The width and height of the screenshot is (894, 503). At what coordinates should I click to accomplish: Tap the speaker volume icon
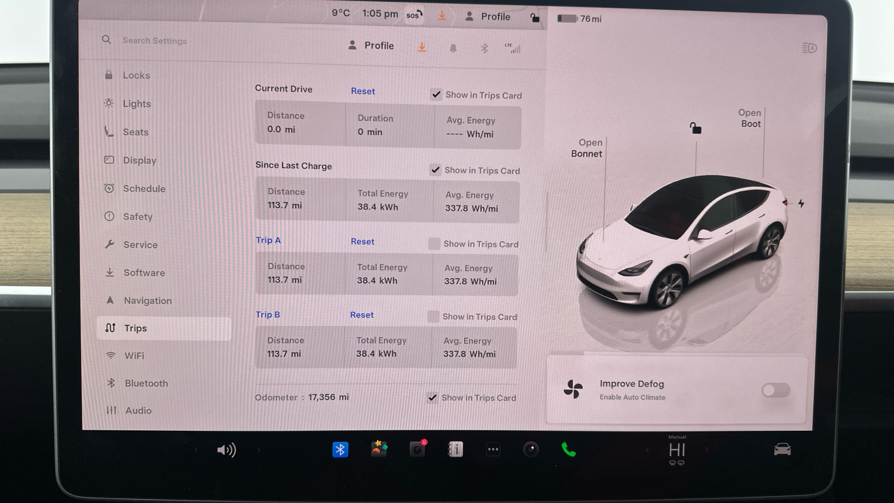227,450
